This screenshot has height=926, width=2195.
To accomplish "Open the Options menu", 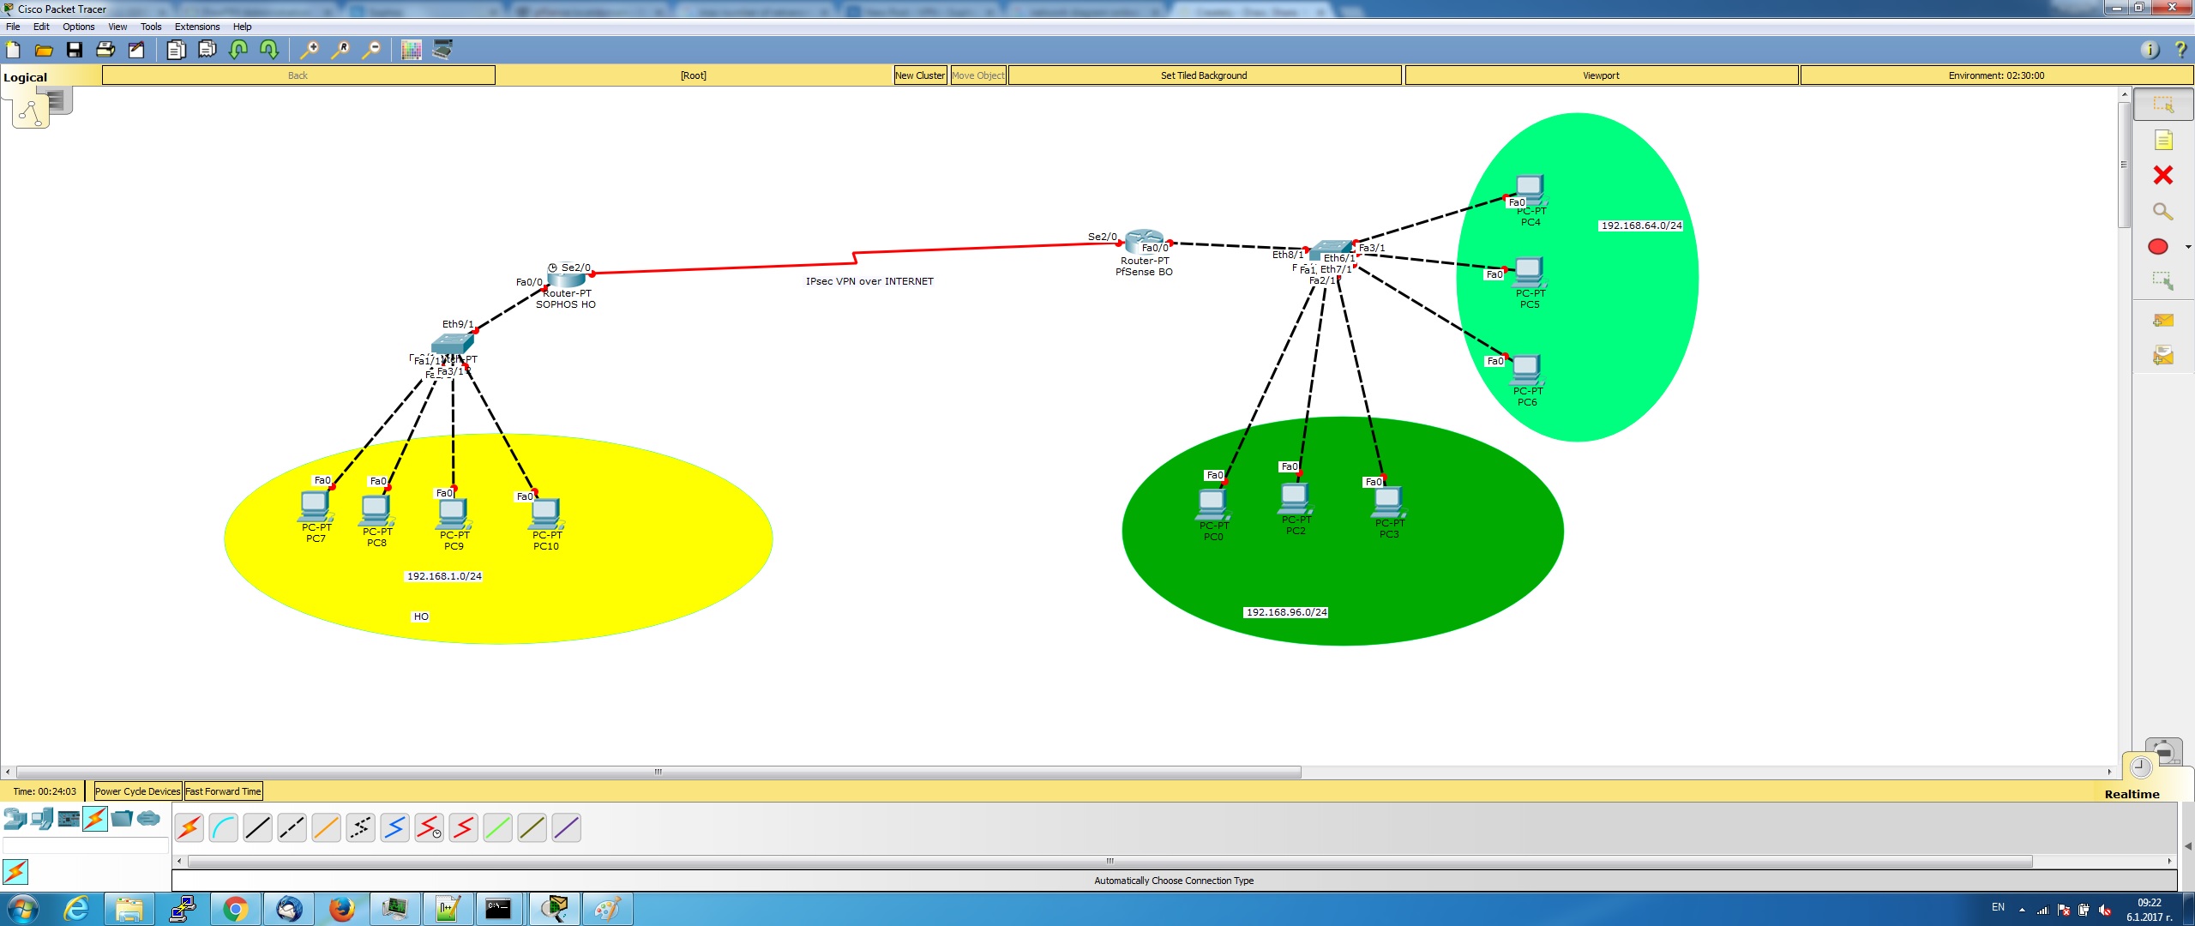I will tap(79, 27).
